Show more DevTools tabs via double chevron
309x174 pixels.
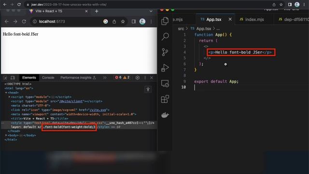click(x=105, y=78)
